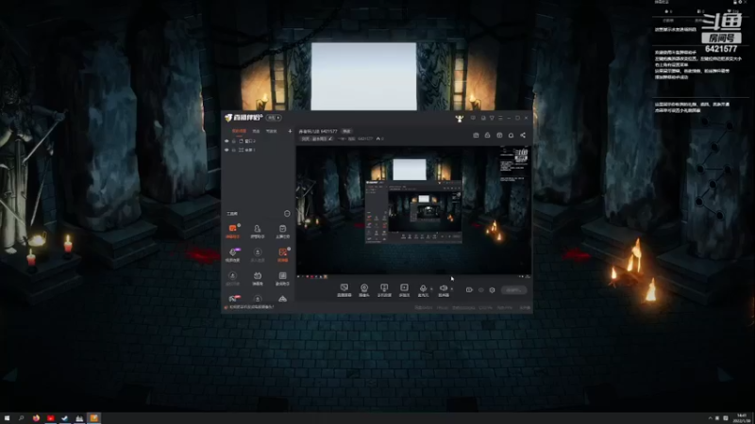Show hidden system tray icons
755x424 pixels.
[710, 418]
